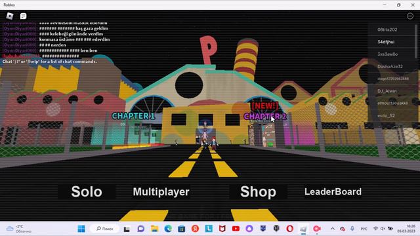Click the player list scrollbar

tap(416, 41)
